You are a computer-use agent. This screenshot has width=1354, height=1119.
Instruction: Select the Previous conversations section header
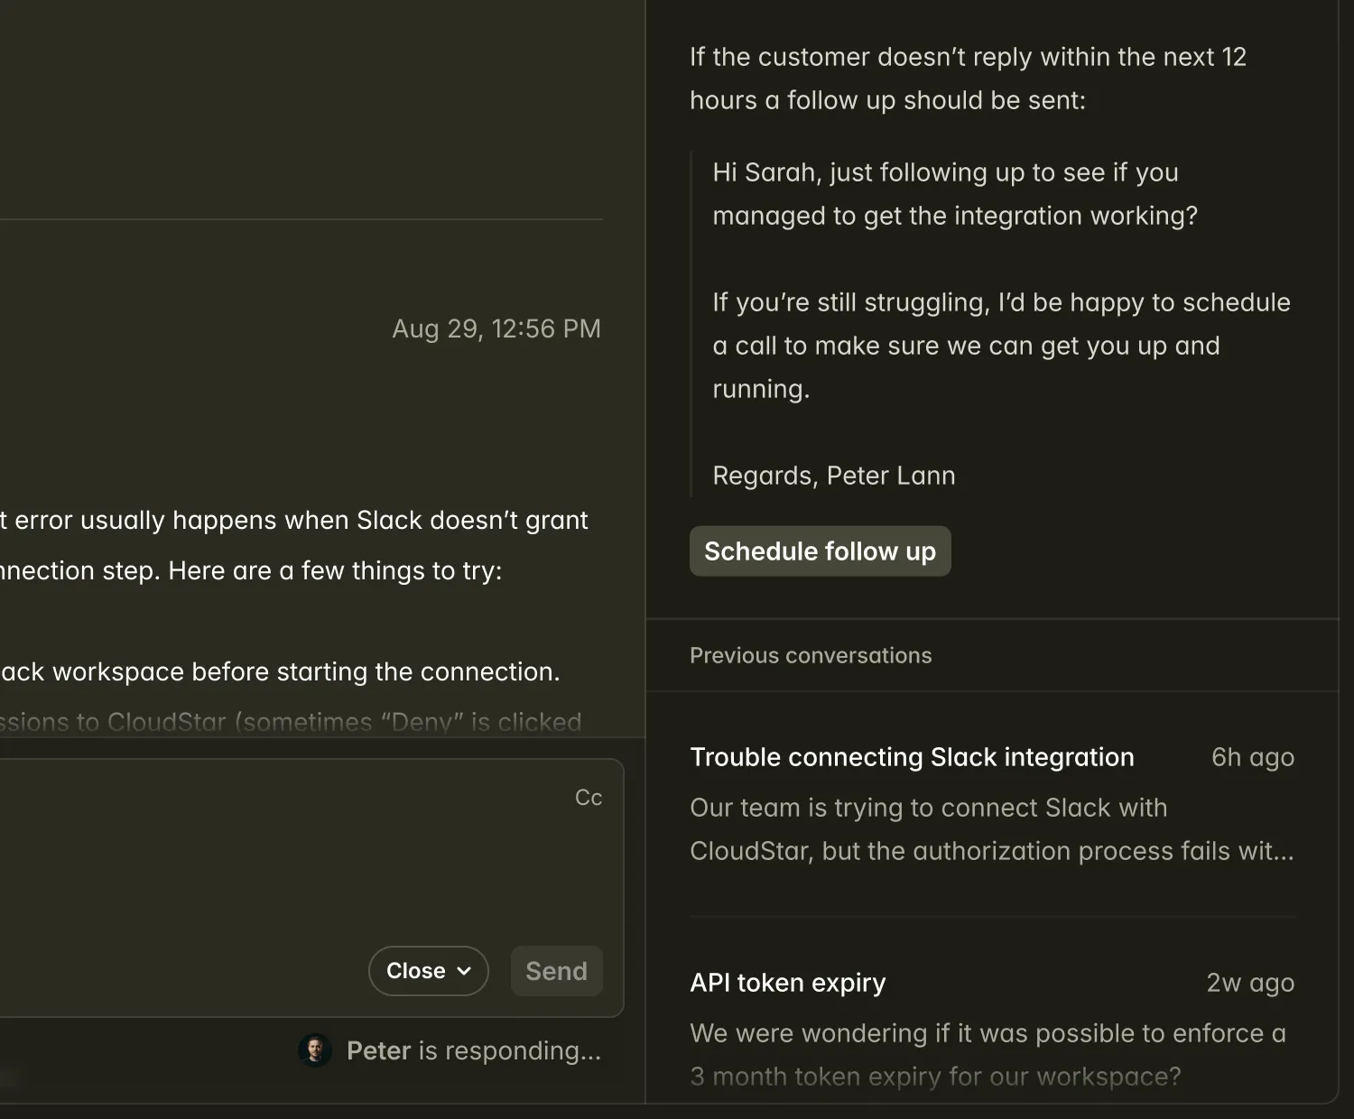tap(811, 656)
